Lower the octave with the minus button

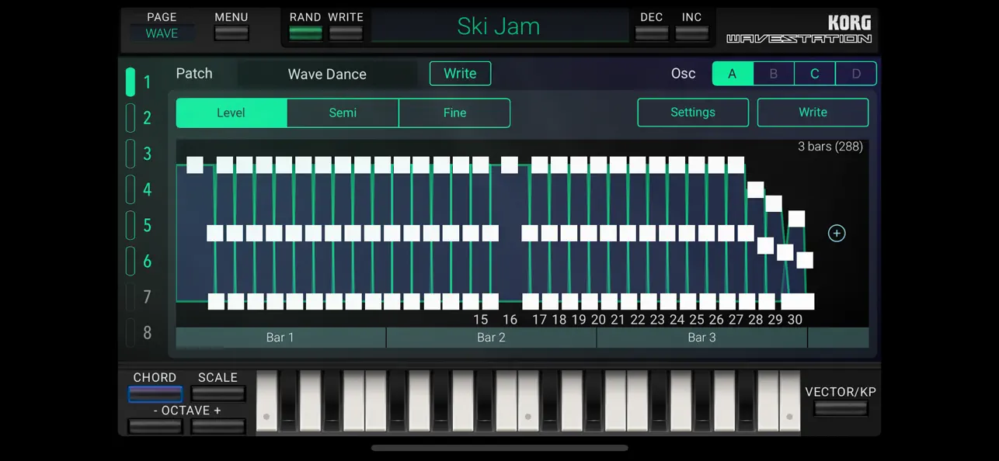tap(155, 426)
